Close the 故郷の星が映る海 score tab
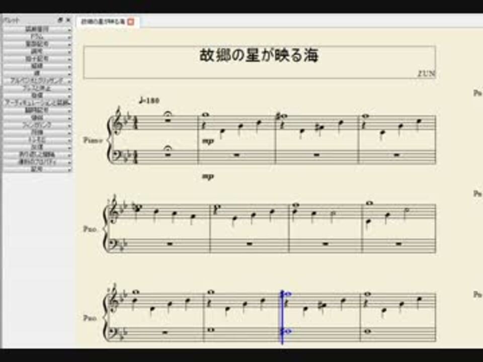The image size is (483, 362). pyautogui.click(x=131, y=22)
